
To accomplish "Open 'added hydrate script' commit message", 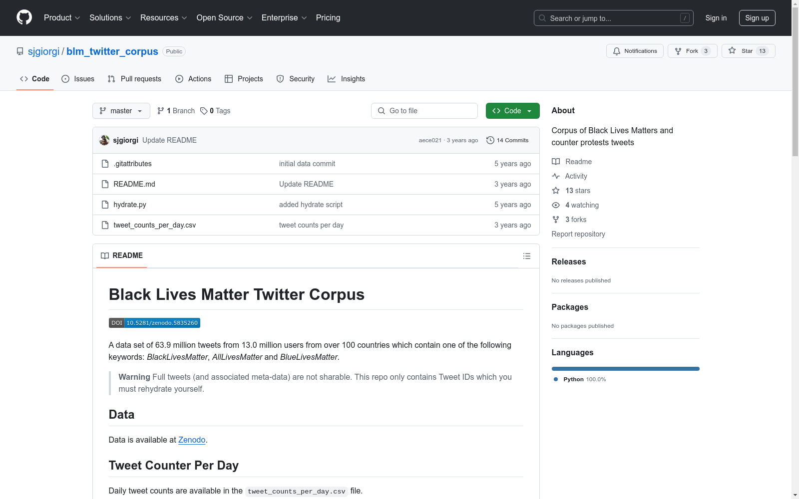I will tap(311, 205).
